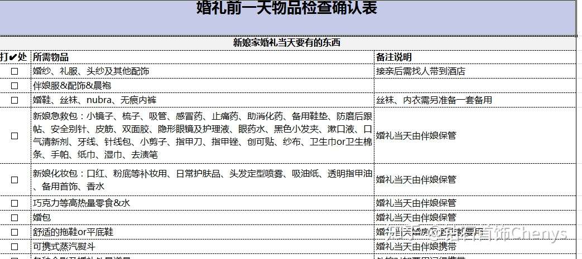
Task: Select note 婚礼当天由伴娘保管 beside 巧克力 row
Action: coord(475,203)
